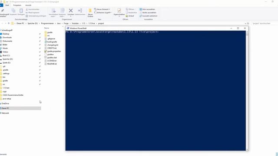278x156 pixels.
Task: Open Boot (C:) in the navigation pane
Action: (6, 55)
